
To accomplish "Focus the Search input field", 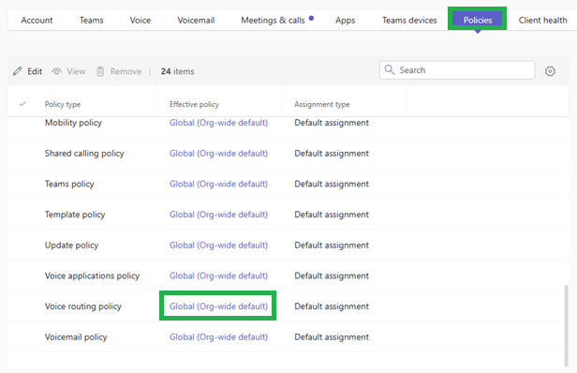I will click(x=457, y=70).
